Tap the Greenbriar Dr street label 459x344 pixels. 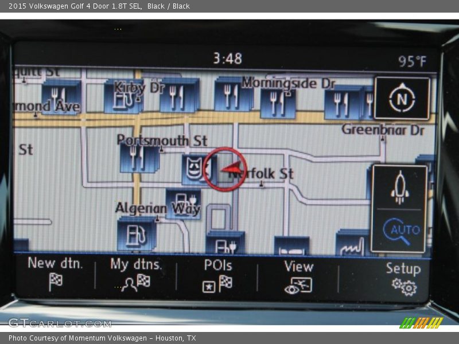pos(383,130)
